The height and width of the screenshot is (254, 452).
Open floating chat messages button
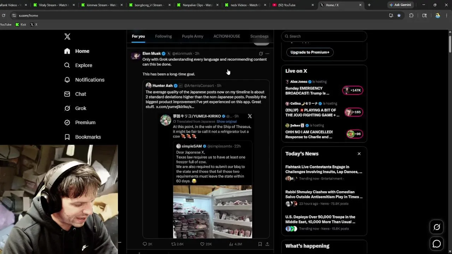[437, 244]
